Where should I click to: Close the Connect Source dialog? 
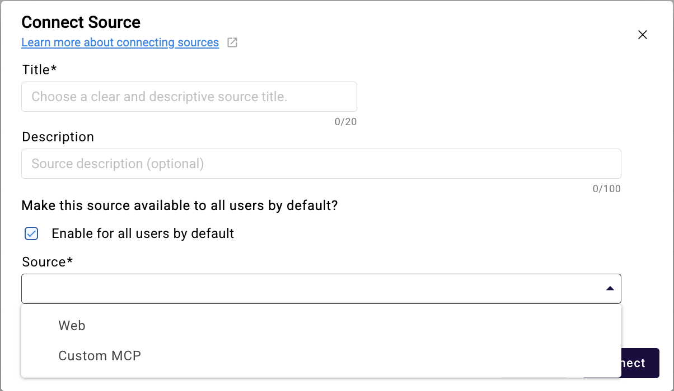pyautogui.click(x=643, y=35)
